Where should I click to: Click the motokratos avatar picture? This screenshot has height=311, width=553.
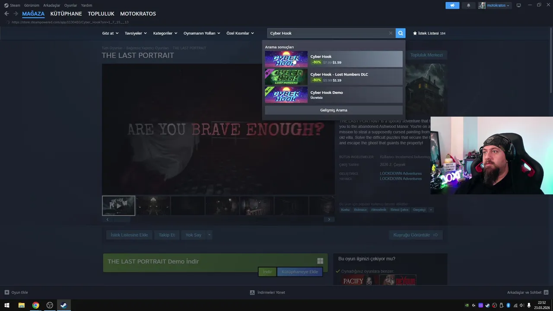point(482,5)
